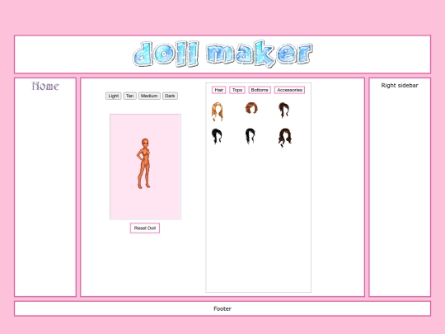Choose the long brown curly hairstyle
Image resolution: width=445 pixels, height=334 pixels.
coord(284,138)
